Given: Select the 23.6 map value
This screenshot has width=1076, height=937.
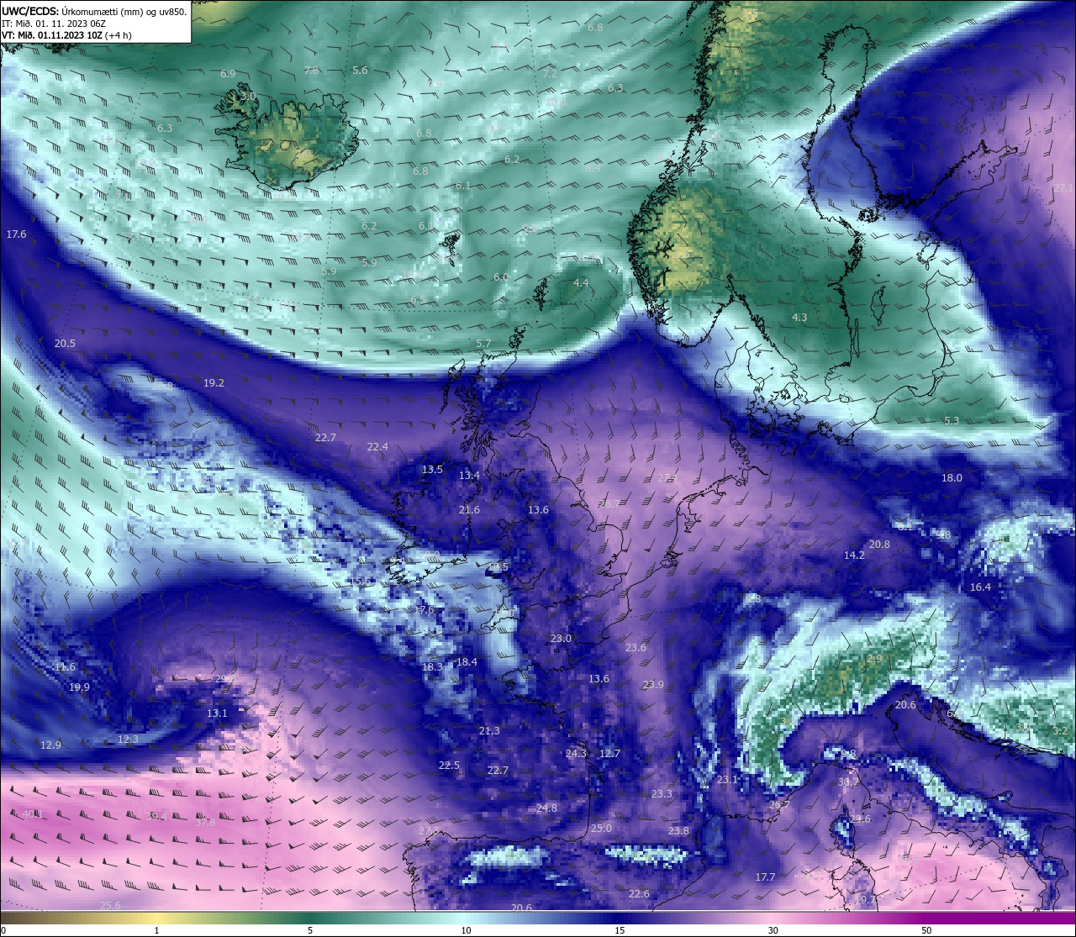Looking at the screenshot, I should 636,648.
